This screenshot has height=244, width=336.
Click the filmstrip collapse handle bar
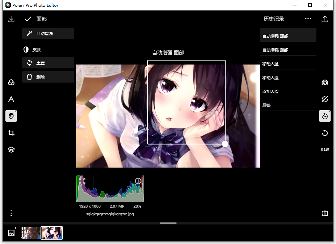pos(168,223)
